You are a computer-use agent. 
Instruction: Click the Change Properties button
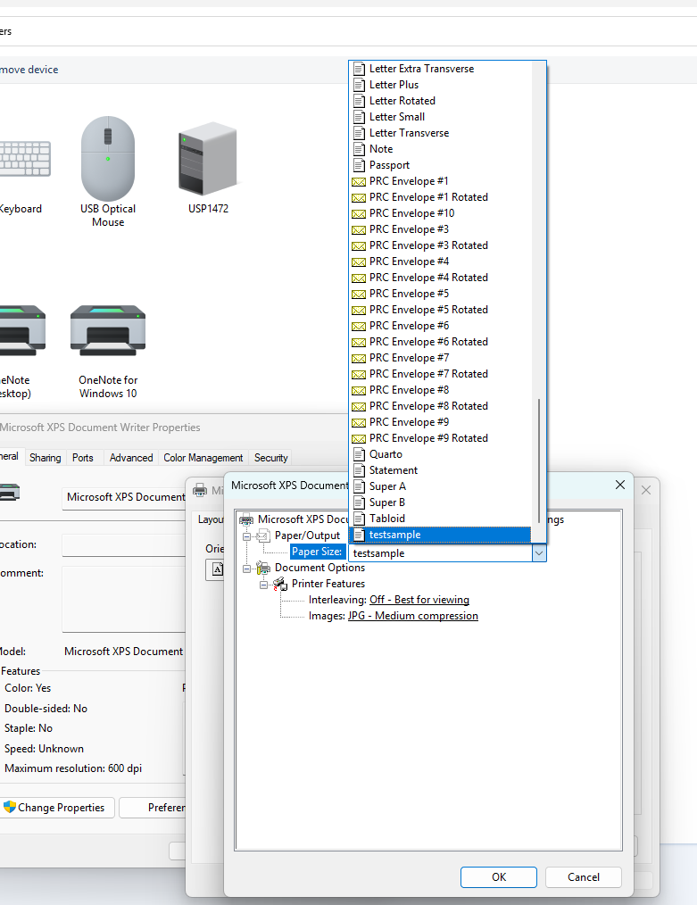(x=58, y=808)
